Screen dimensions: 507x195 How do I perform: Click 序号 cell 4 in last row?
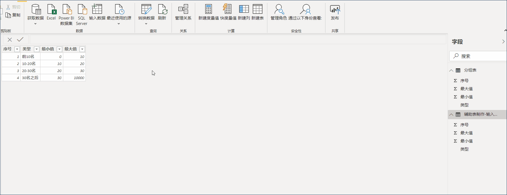(11, 78)
